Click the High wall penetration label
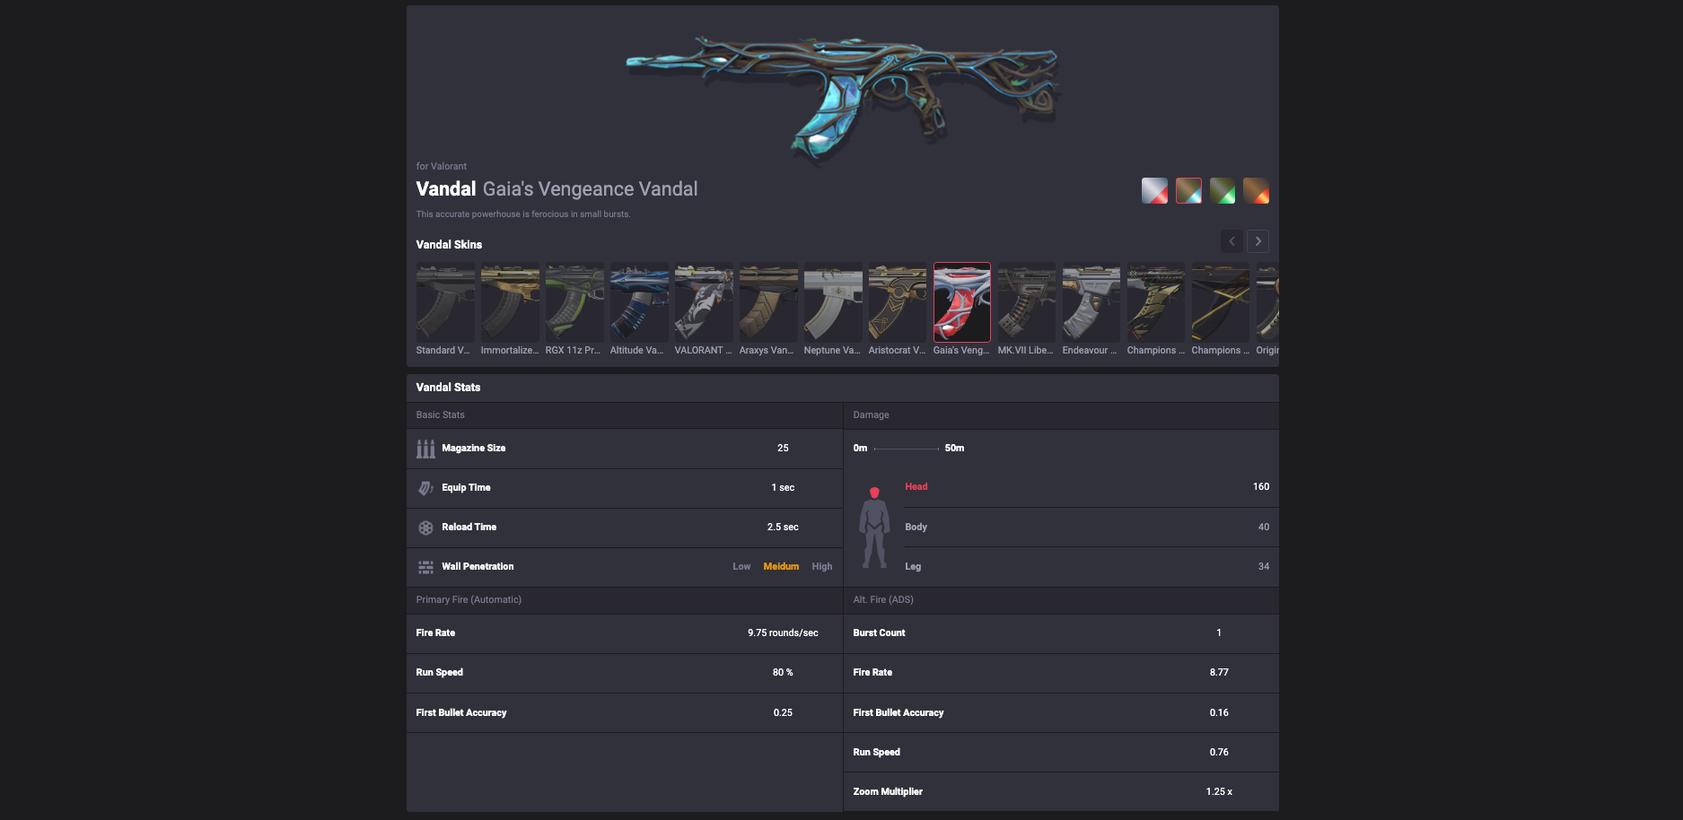This screenshot has width=1683, height=820. (822, 567)
